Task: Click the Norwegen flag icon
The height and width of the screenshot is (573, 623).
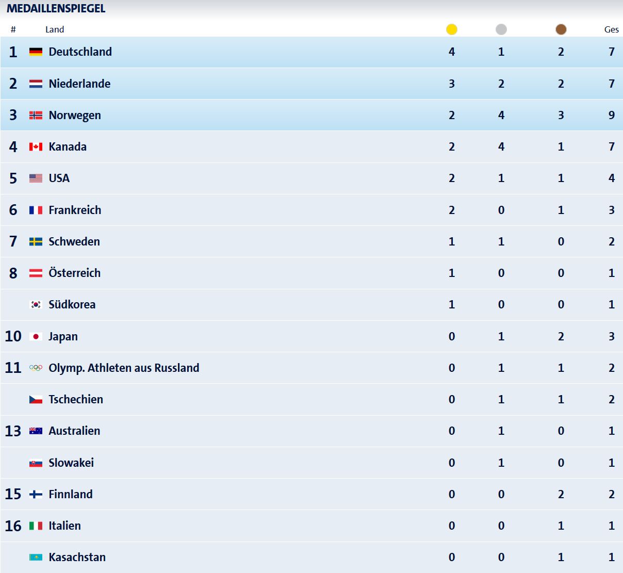Action: click(36, 115)
